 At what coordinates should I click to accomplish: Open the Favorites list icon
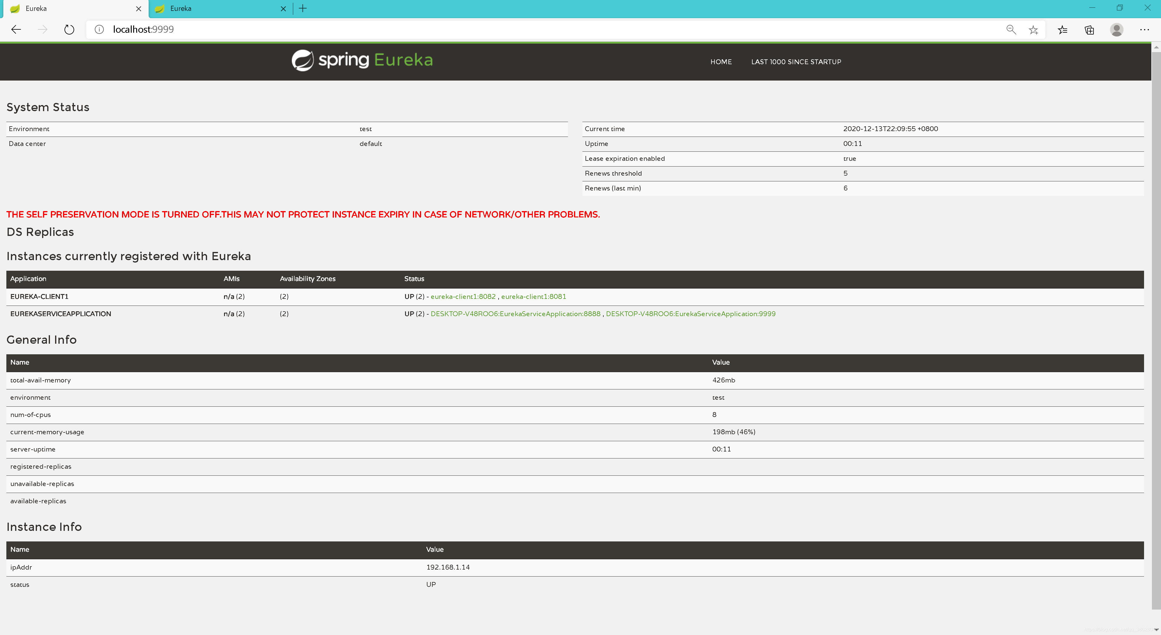tap(1062, 30)
